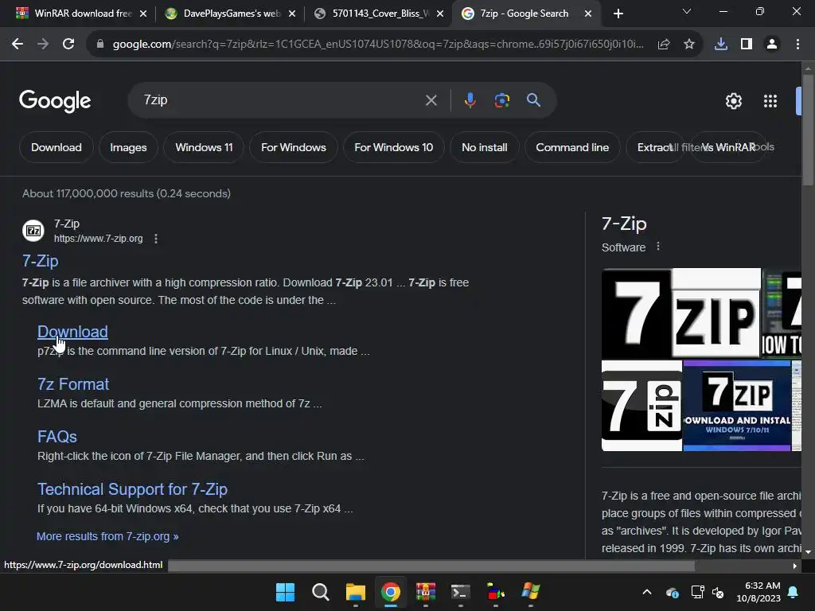Screen dimensions: 815x611
Task: Click the address bar URL
Action: [378, 45]
